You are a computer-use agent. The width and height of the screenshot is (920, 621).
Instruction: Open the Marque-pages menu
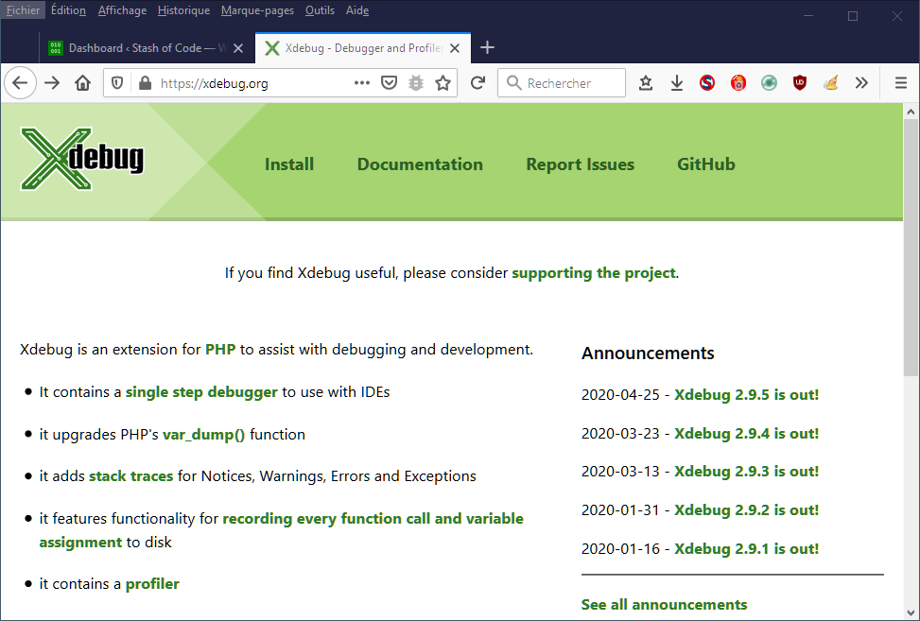[x=257, y=10]
